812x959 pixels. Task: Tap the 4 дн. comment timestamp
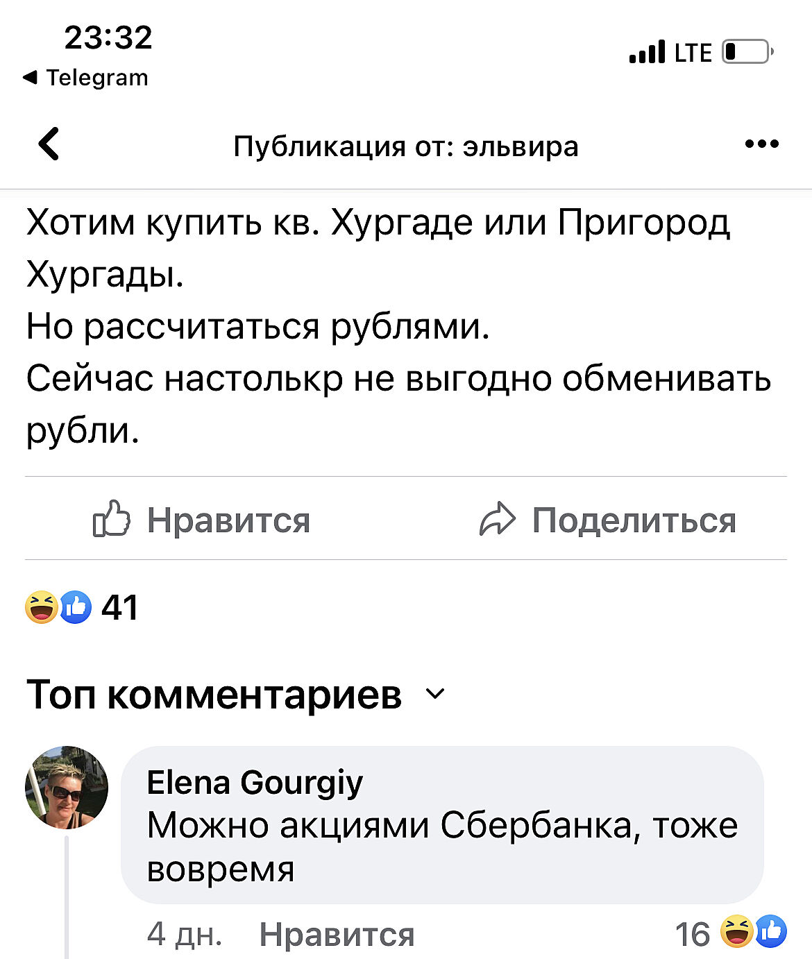pos(184,934)
